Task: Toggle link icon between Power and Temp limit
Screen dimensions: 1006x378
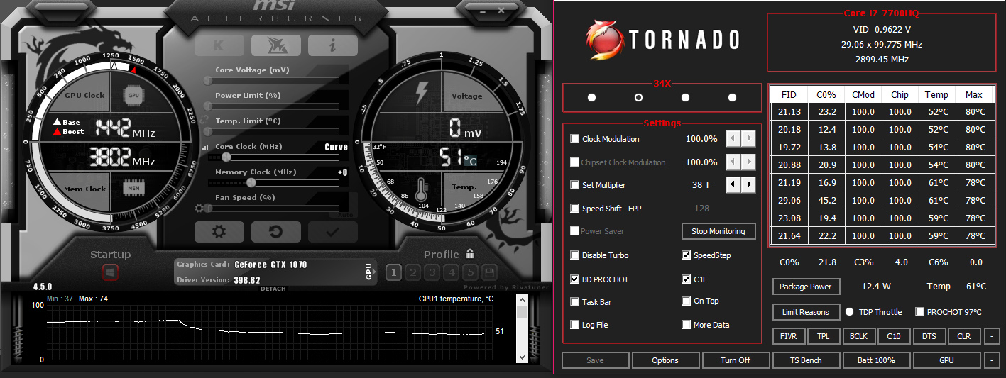Action: pyautogui.click(x=204, y=119)
